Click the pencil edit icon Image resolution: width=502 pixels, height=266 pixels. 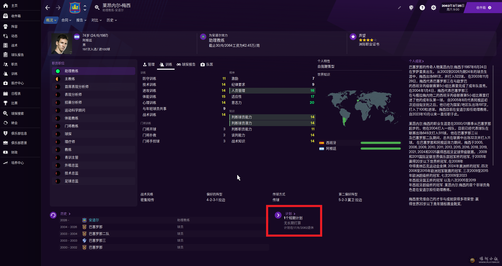(400, 8)
